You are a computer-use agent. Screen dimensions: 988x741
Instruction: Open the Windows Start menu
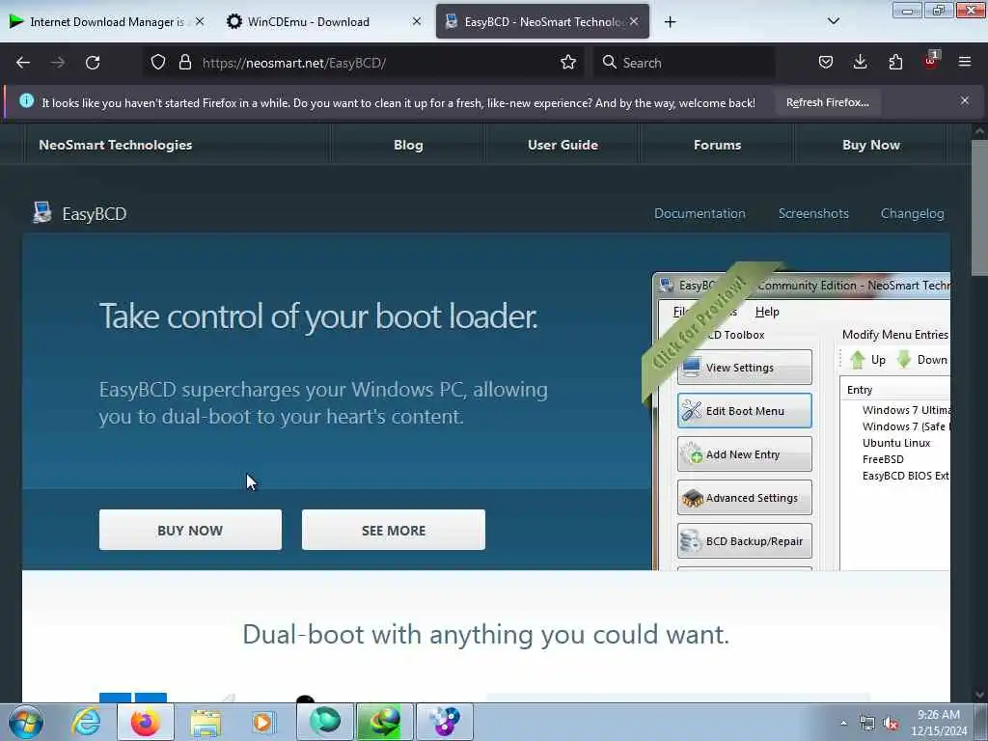26,722
